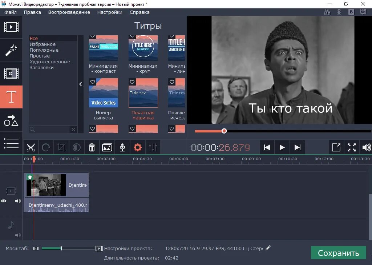Click the microphone Record audio icon

pyautogui.click(x=122, y=147)
